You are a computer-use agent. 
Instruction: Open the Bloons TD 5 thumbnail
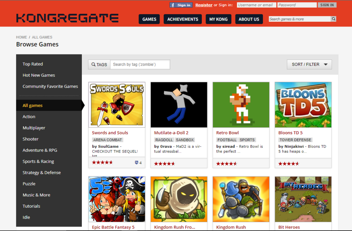coord(303,105)
